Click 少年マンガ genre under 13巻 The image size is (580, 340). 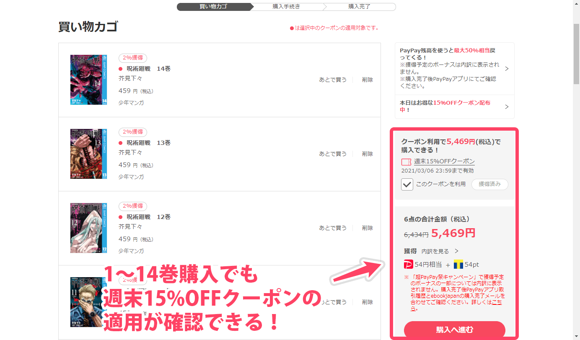point(131,177)
